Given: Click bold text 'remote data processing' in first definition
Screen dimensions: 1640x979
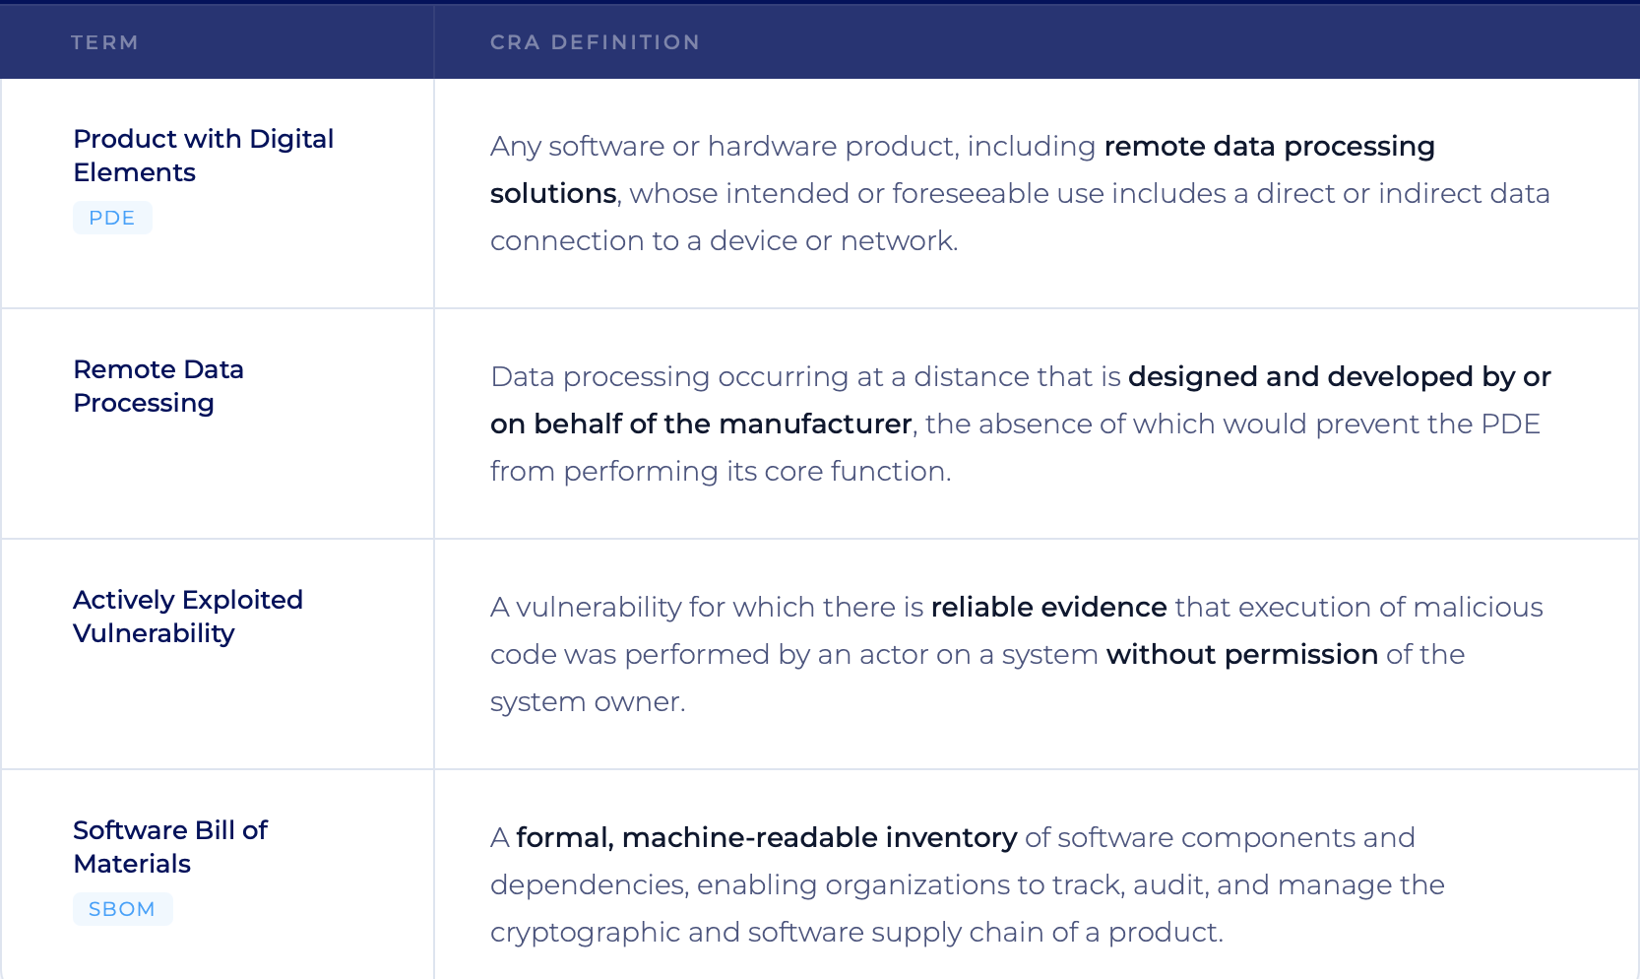Looking at the screenshot, I should [x=1269, y=147].
